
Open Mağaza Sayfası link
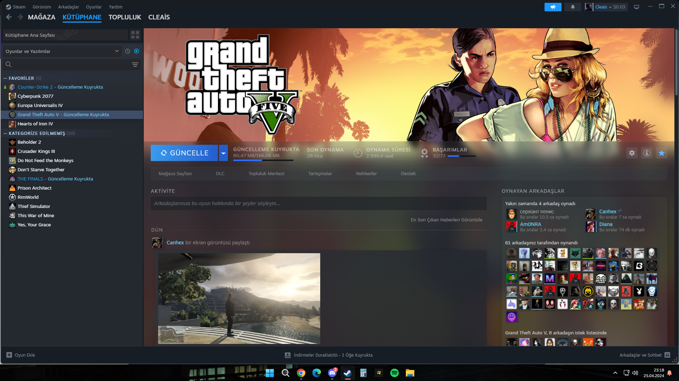(175, 173)
